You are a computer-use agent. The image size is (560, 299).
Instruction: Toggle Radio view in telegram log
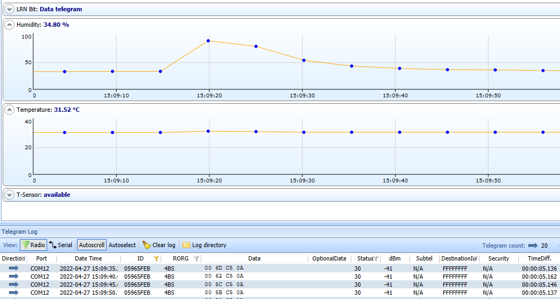[33, 245]
